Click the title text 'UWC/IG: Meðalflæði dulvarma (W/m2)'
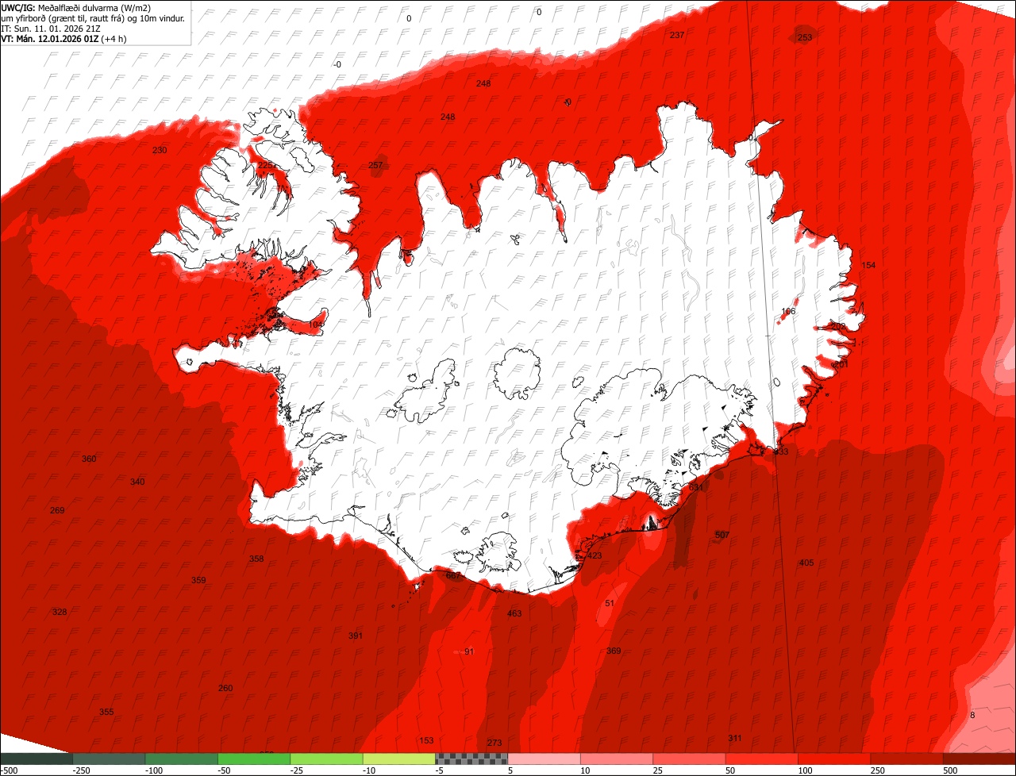This screenshot has width=1016, height=776. pyautogui.click(x=76, y=8)
